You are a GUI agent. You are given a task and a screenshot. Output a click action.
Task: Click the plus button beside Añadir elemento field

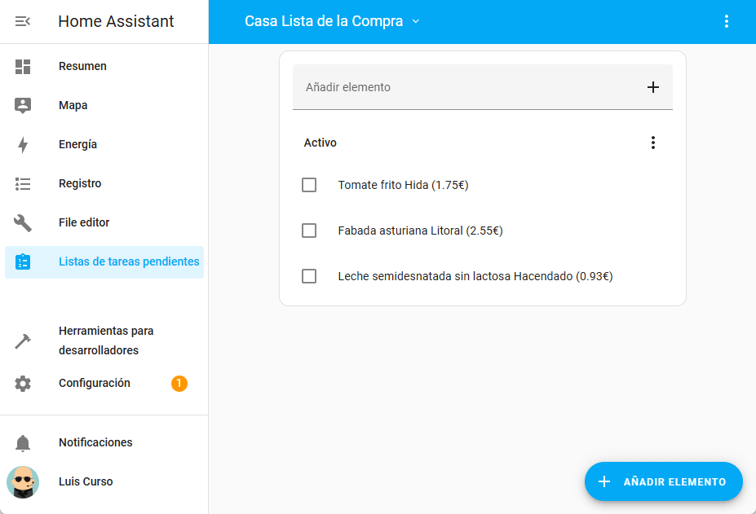click(x=652, y=87)
